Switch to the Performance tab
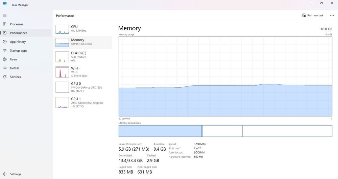Image resolution: width=338 pixels, height=179 pixels. [x=19, y=33]
